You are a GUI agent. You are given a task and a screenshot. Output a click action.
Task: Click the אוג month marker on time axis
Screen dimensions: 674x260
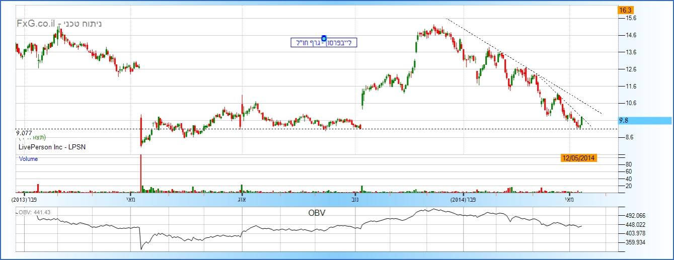pyautogui.click(x=241, y=200)
